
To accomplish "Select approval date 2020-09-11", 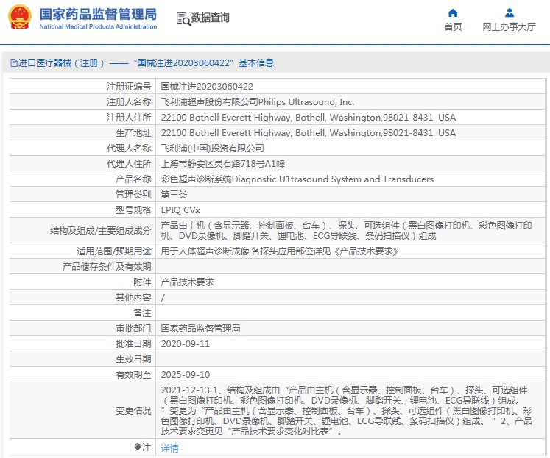I will [186, 344].
